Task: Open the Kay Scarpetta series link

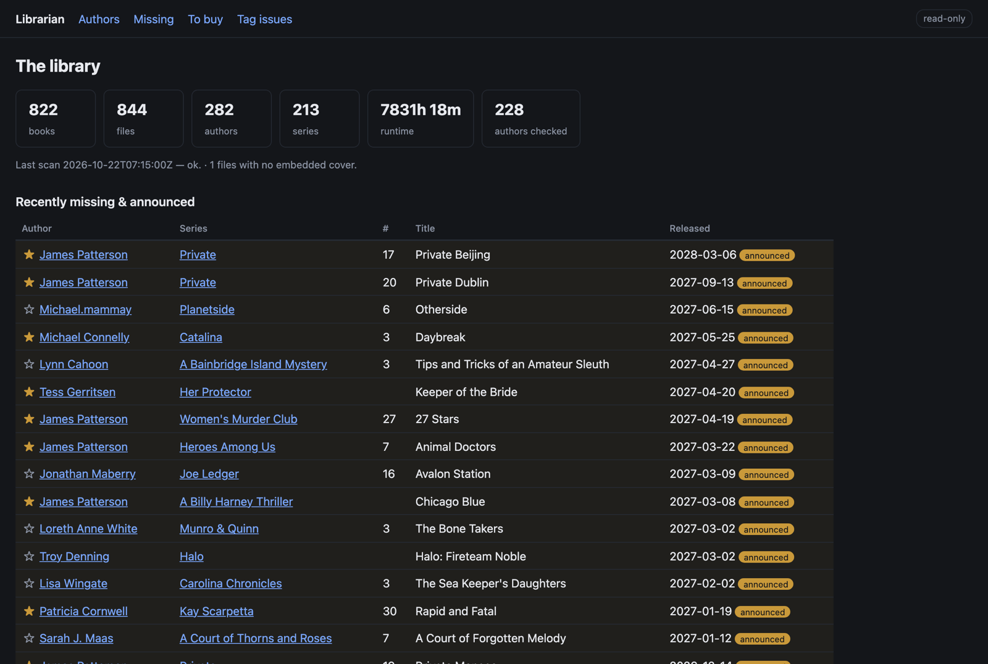Action: 216,611
